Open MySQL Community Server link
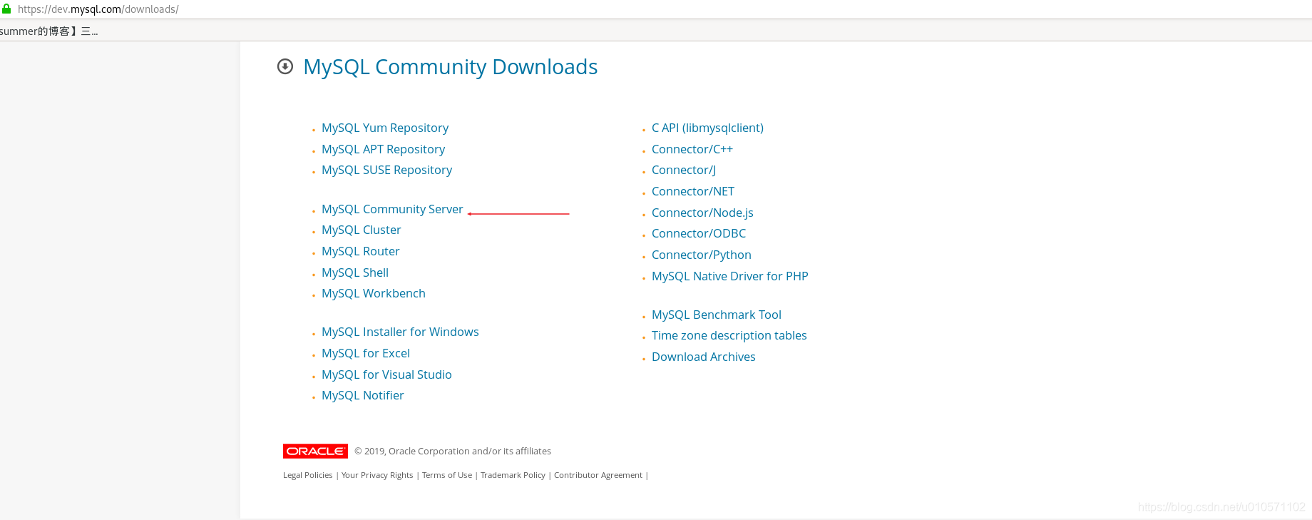The width and height of the screenshot is (1312, 520). (392, 209)
